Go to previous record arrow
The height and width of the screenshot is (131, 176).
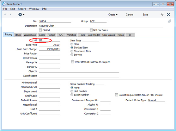click(x=5, y=14)
